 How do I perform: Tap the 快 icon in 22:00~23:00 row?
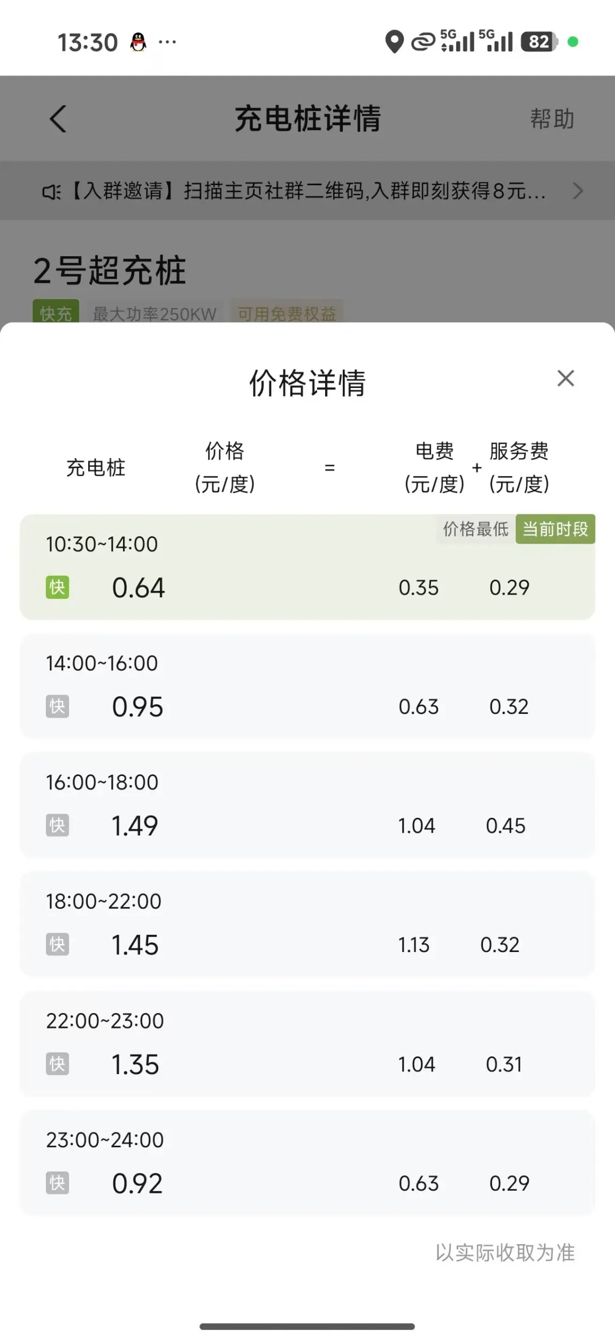click(57, 1064)
